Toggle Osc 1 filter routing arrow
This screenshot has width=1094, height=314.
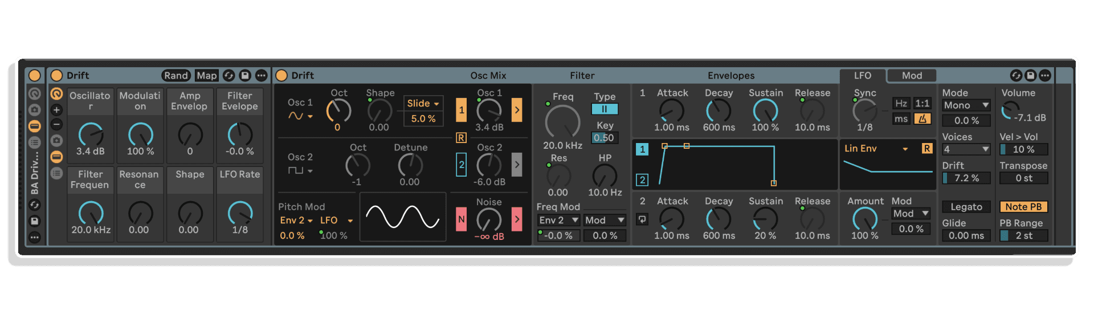517,110
